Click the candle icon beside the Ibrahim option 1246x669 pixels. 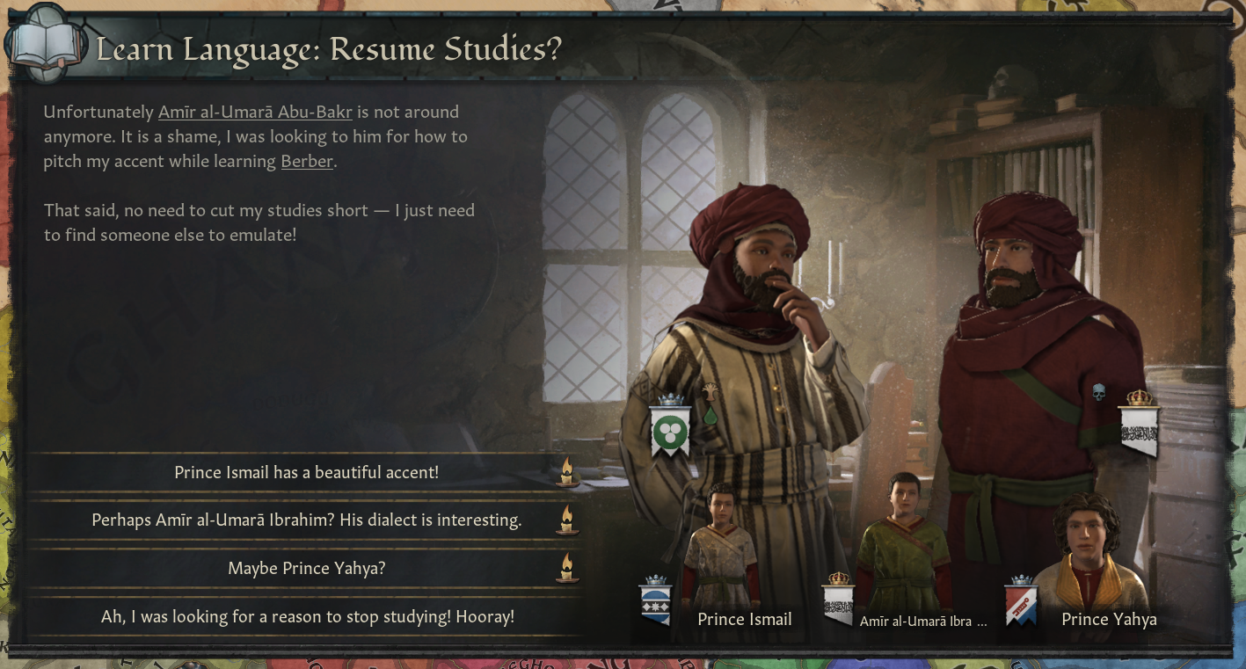(567, 520)
